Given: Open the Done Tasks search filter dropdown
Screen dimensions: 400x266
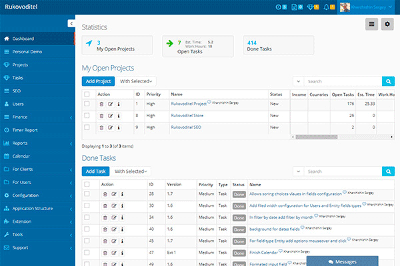Looking at the screenshot, I should point(298,171).
